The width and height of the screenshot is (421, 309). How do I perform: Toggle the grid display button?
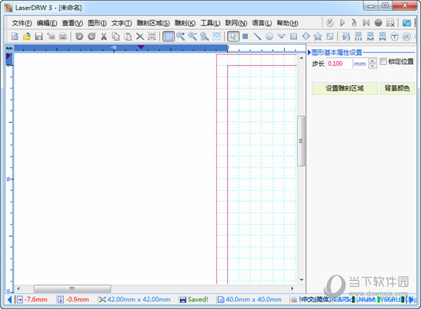click(169, 36)
